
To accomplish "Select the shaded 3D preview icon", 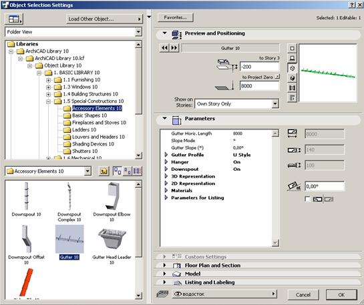I will (x=293, y=78).
